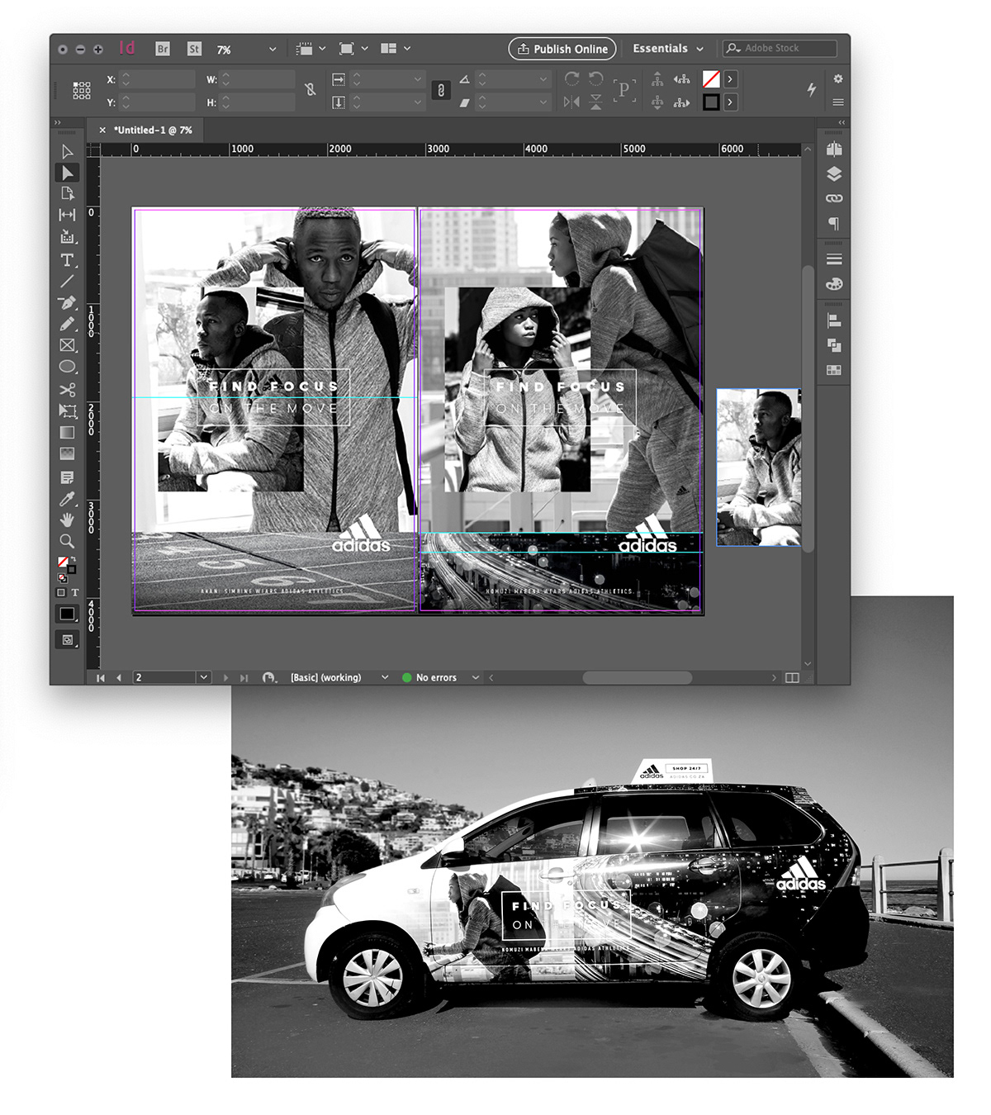Select the Pencil tool
The width and height of the screenshot is (991, 1115).
click(68, 324)
